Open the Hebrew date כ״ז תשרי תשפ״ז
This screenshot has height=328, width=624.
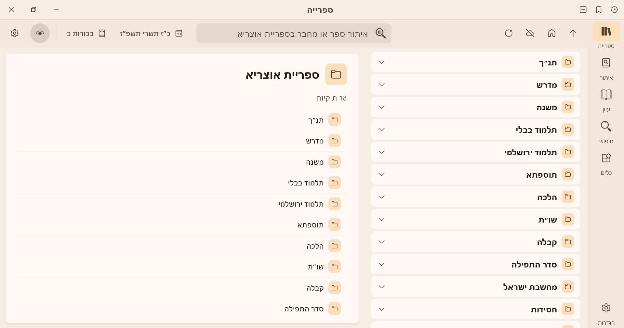click(151, 34)
